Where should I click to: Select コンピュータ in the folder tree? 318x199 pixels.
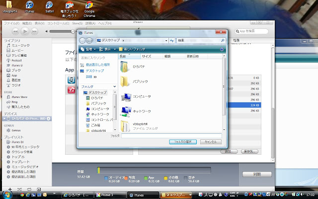coord(100,109)
